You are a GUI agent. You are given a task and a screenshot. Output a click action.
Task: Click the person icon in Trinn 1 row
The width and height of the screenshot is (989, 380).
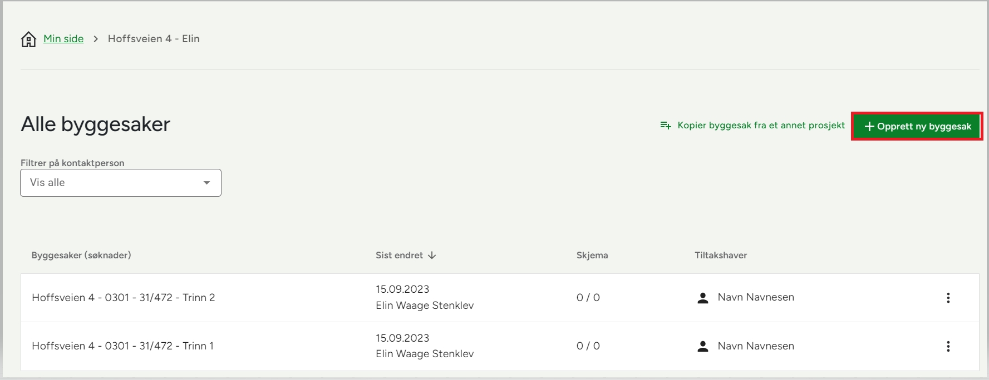703,347
